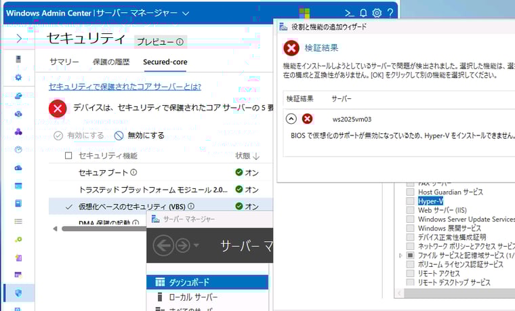Open the セキュリティで保護されたコア サーバーとは? link
This screenshot has width=515, height=311.
pos(125,87)
